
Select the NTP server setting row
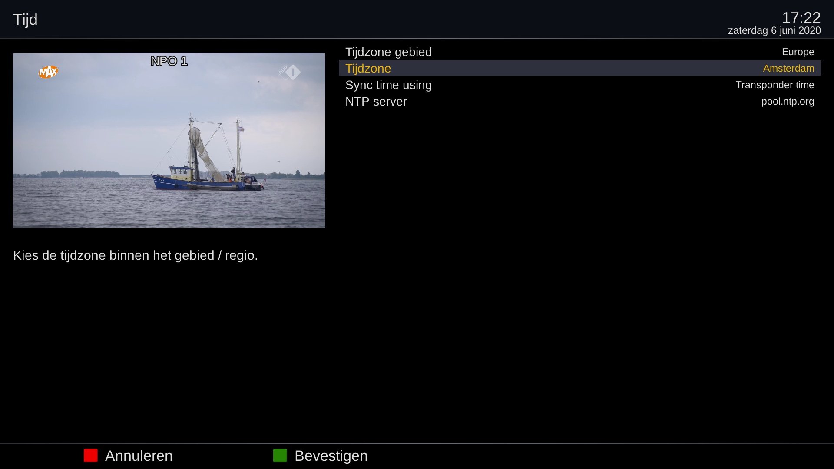pyautogui.click(x=376, y=102)
